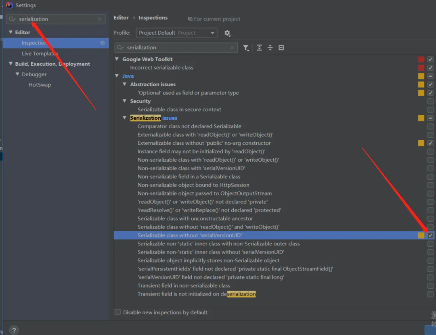The height and width of the screenshot is (335, 436).
Task: Click the Collapse All icon
Action: tap(270, 48)
